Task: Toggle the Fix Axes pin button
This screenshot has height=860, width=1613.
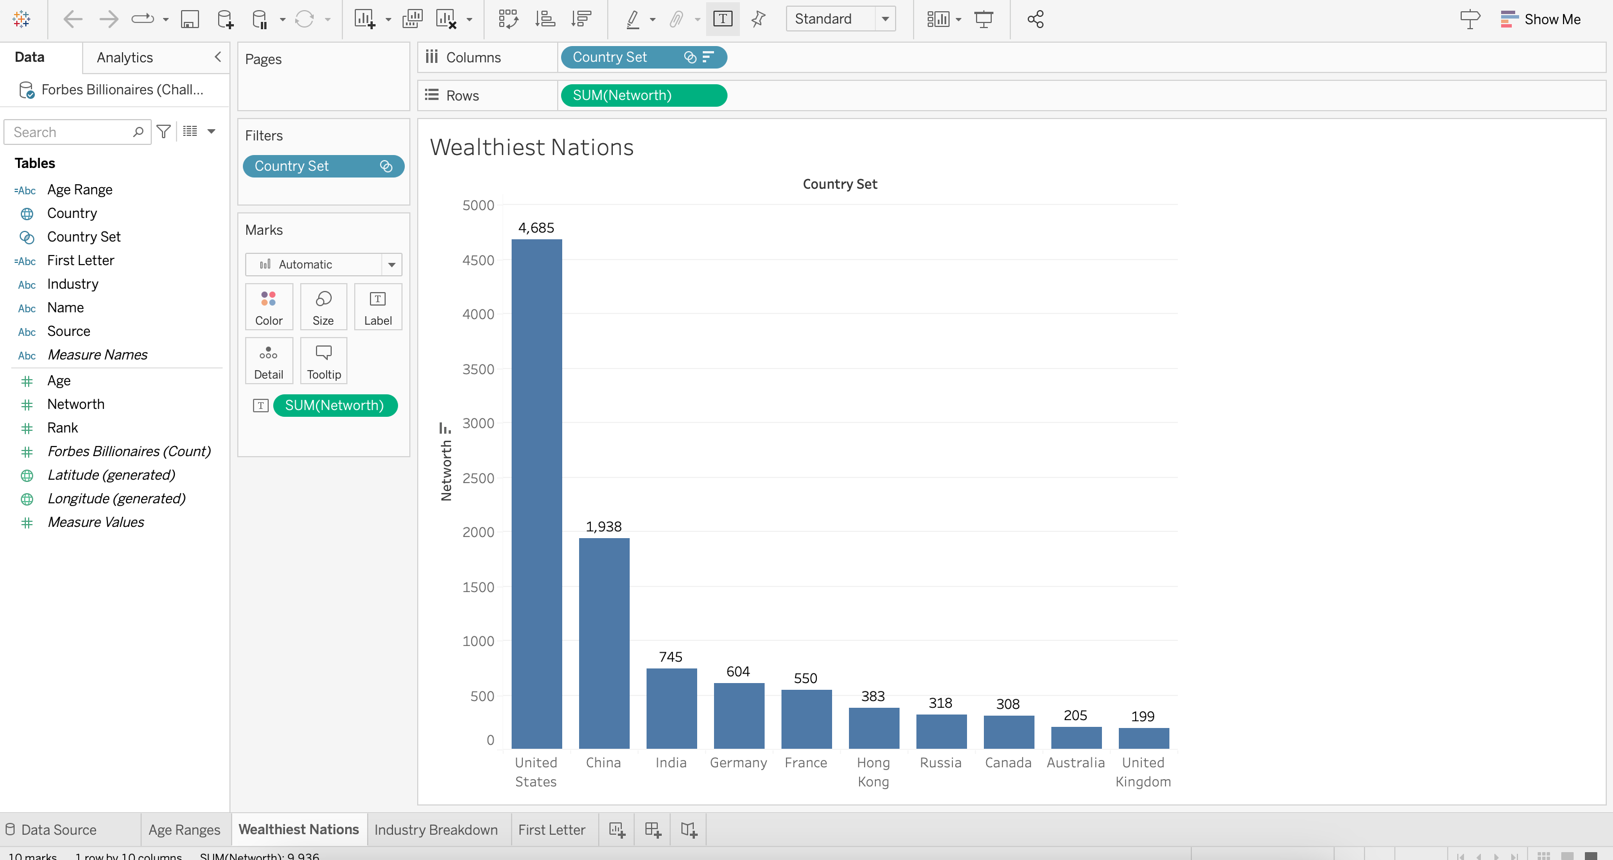Action: [x=758, y=20]
